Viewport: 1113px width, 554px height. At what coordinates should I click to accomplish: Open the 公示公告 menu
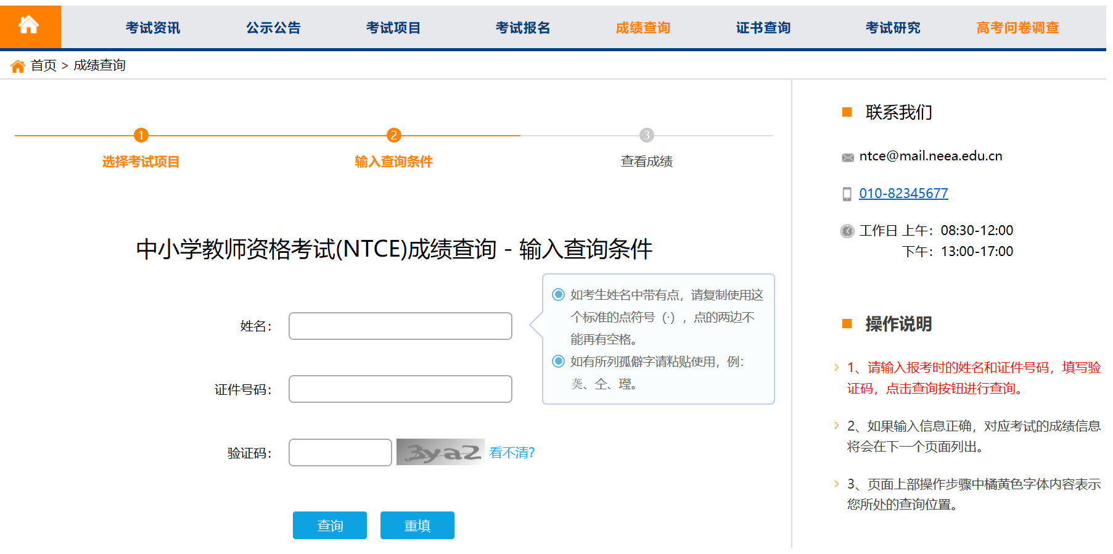click(x=273, y=28)
